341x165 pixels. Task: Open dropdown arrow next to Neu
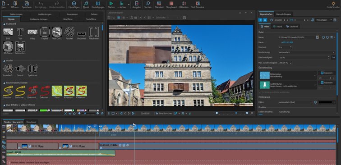pyautogui.click(x=8, y=5)
